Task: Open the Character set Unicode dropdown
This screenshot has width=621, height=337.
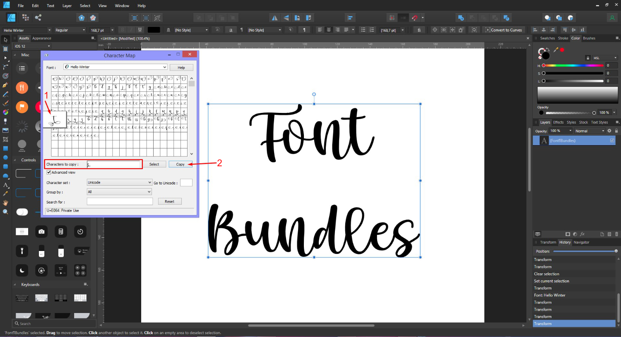Action: coord(120,182)
